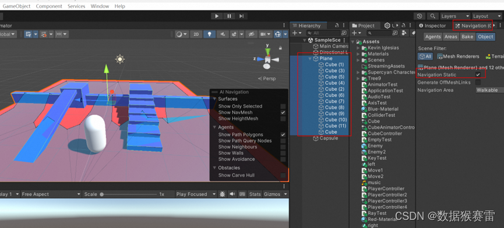Image resolution: width=504 pixels, height=228 pixels.
Task: Select the All scene filter
Action: click(x=425, y=56)
